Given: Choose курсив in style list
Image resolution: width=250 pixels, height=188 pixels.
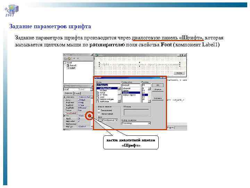Looking at the screenshot, I should pyautogui.click(x=126, y=91).
